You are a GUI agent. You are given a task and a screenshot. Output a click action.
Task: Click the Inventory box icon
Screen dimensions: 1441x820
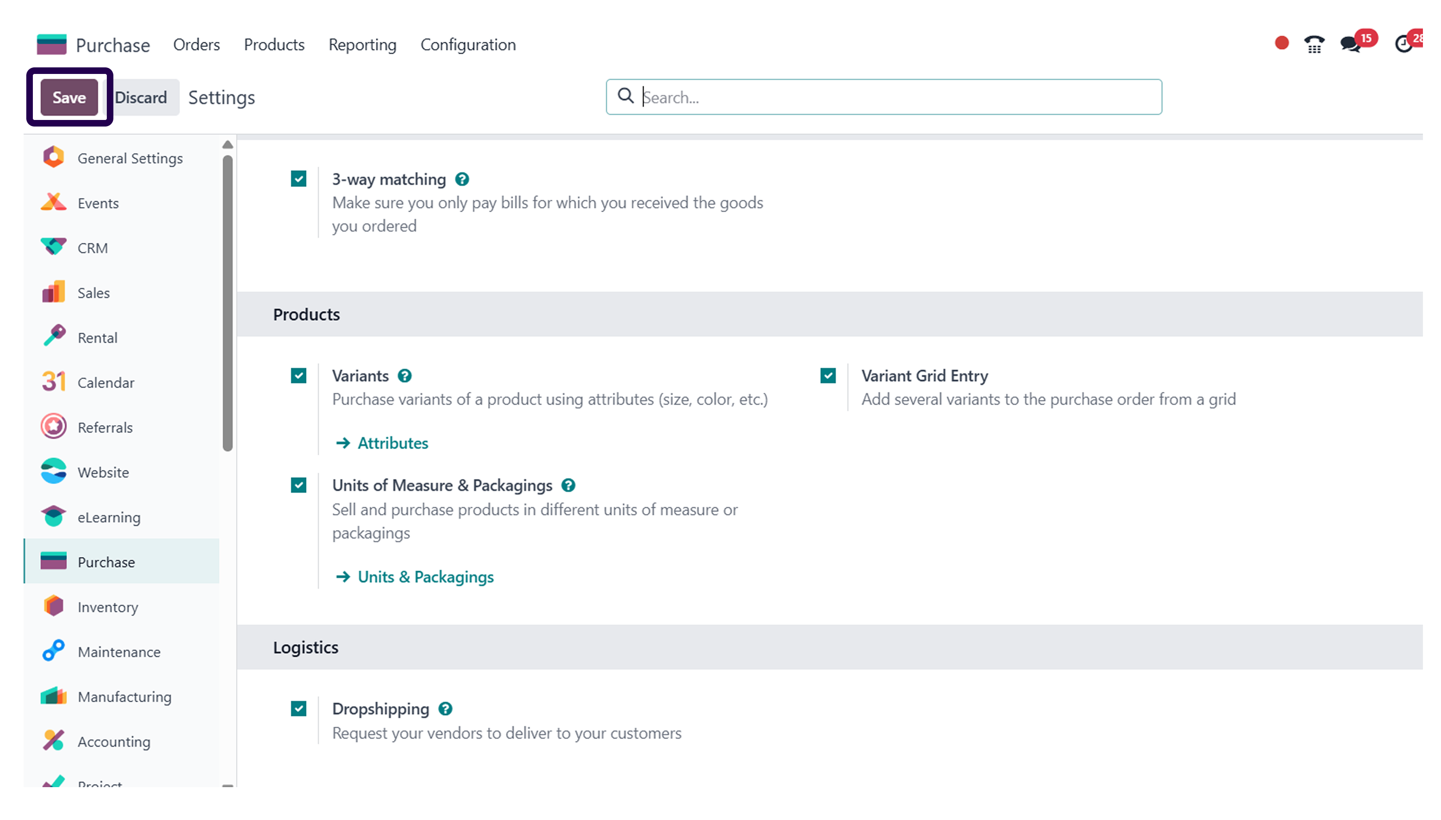(53, 606)
